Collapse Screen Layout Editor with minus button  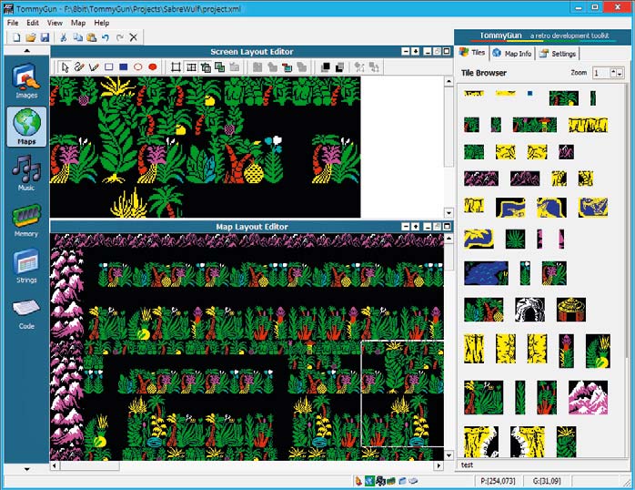click(x=406, y=52)
